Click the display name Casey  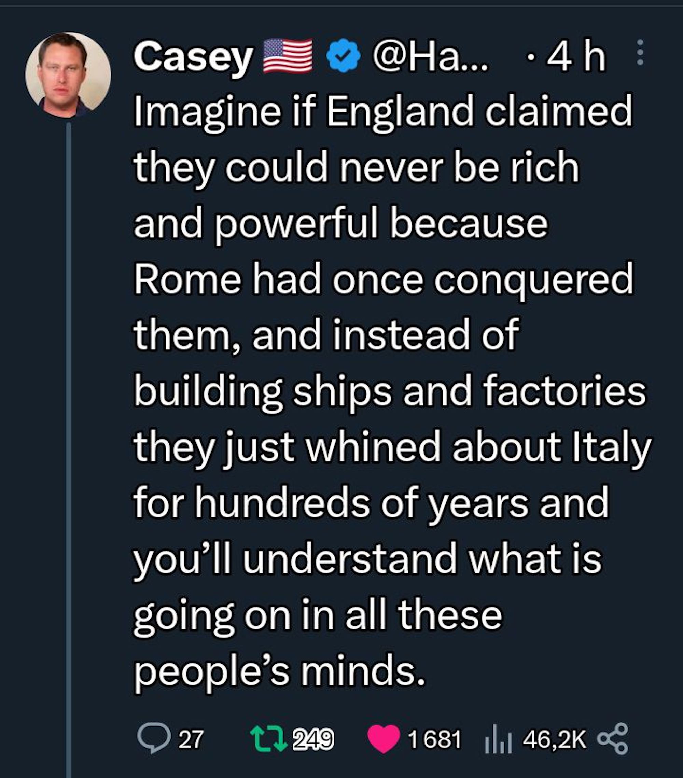(x=193, y=57)
